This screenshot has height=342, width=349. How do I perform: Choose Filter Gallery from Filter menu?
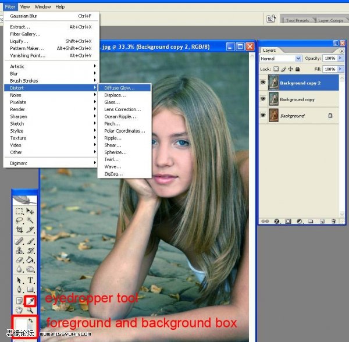coord(52,34)
